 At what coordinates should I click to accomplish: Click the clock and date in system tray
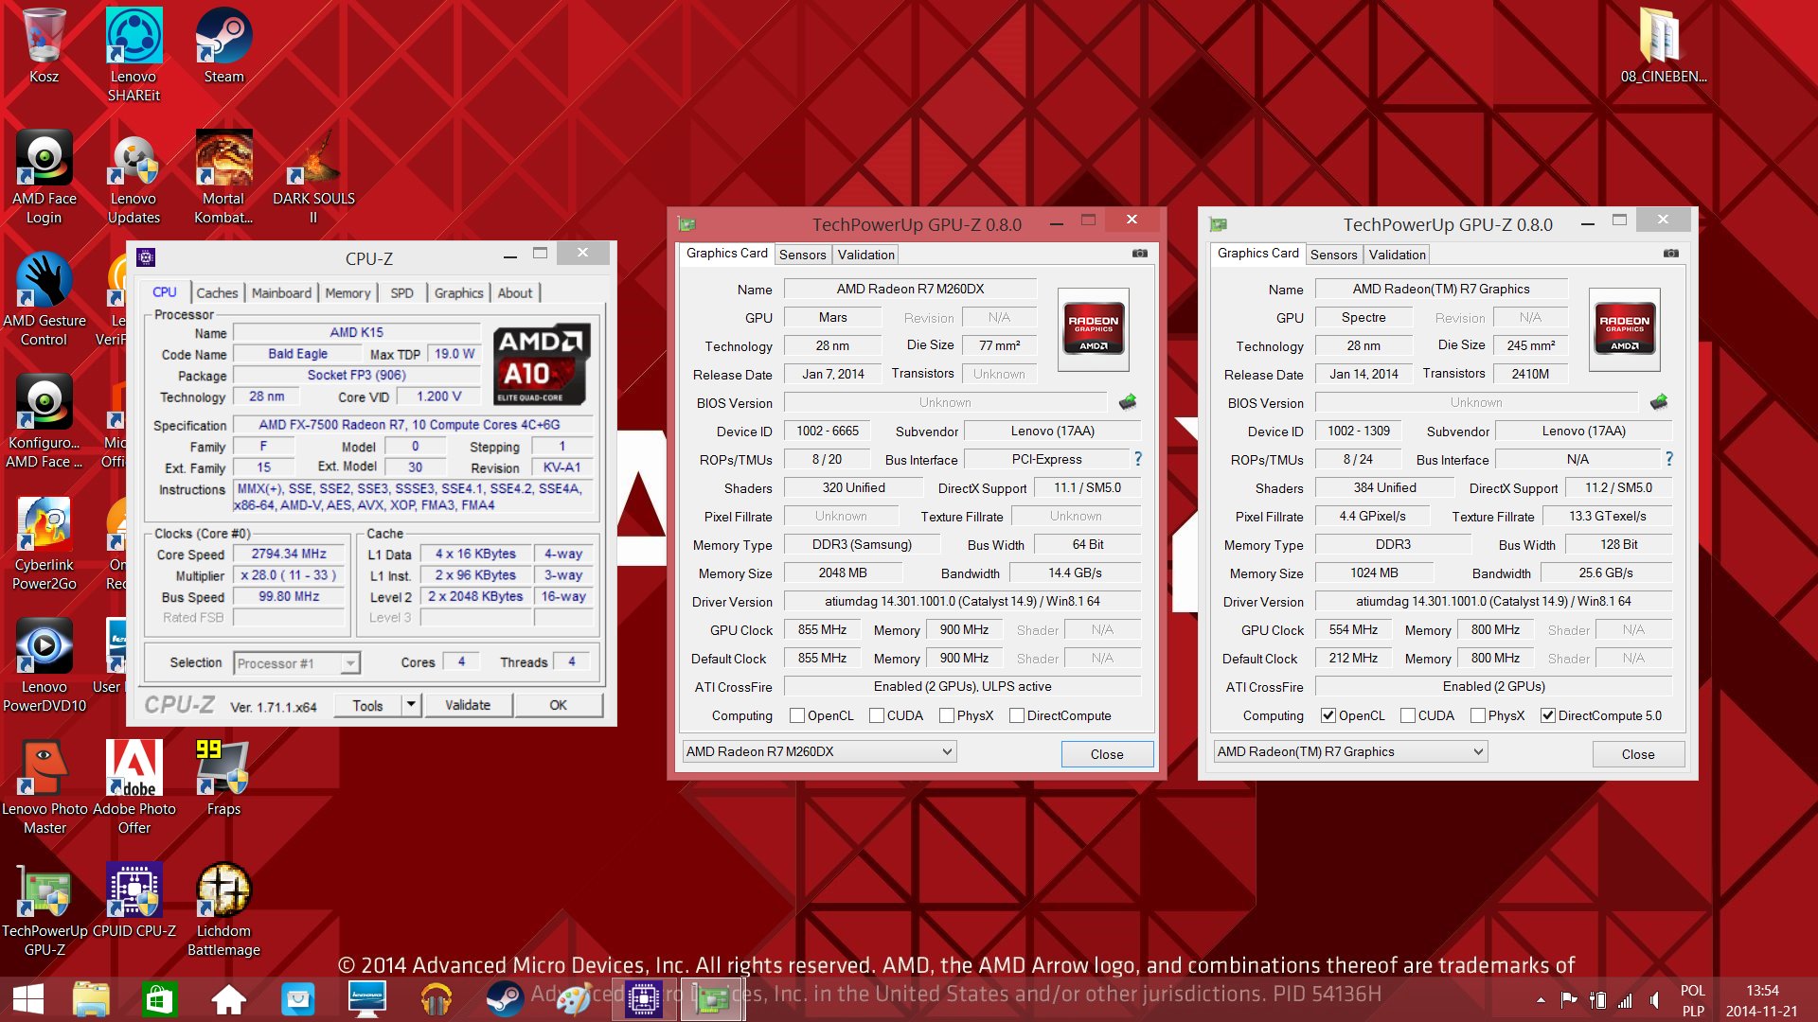tap(1761, 1000)
